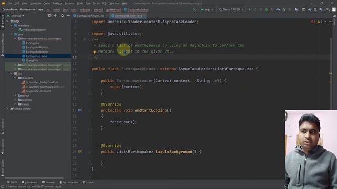Open the Terminal bottom tool button

coord(48,182)
